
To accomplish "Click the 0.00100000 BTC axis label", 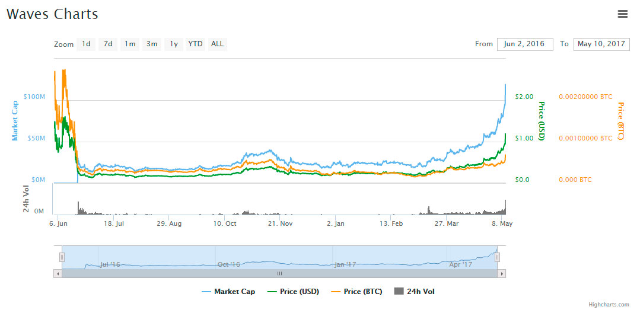I will (x=585, y=138).
